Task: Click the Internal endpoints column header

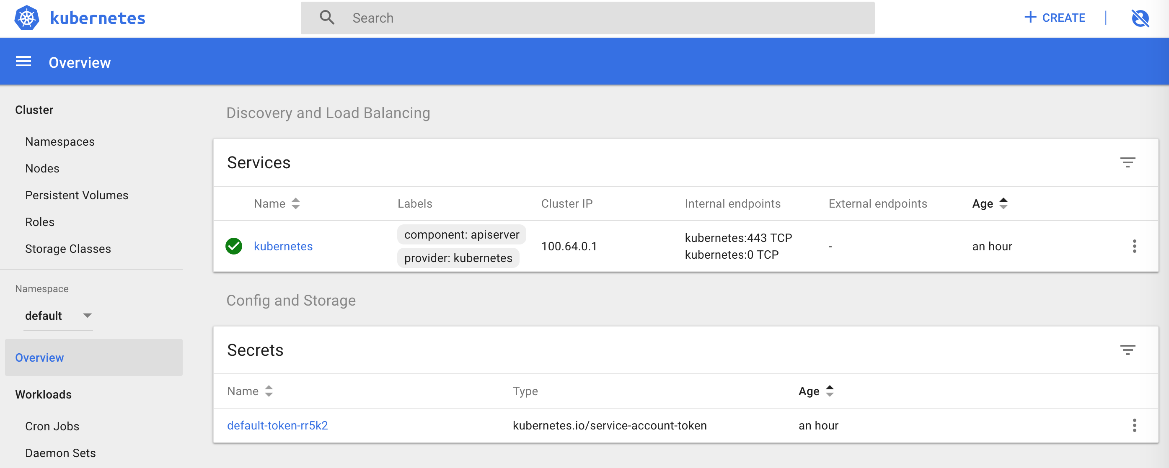Action: click(x=732, y=203)
